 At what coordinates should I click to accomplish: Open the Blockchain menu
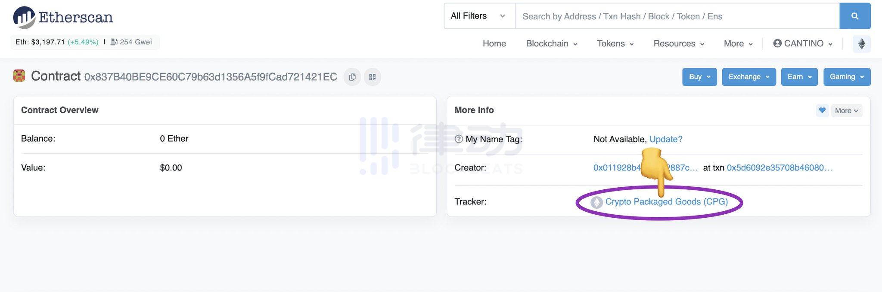coord(551,44)
